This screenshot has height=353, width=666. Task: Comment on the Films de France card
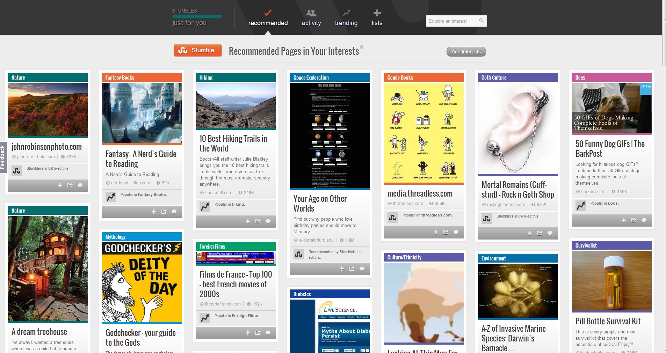click(x=268, y=333)
